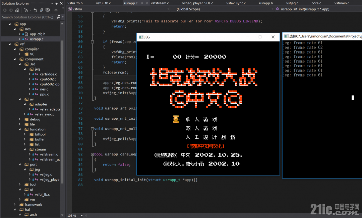Image resolution: width=362 pixels, height=218 pixels.
Task: Click the Forward arrow in Solution Explorer toolbar
Action: (11, 10)
